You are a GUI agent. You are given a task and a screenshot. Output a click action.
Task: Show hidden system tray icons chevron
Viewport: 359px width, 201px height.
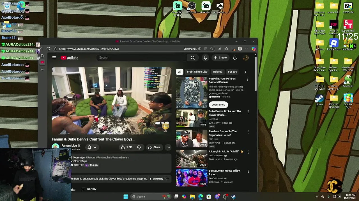tap(317, 197)
